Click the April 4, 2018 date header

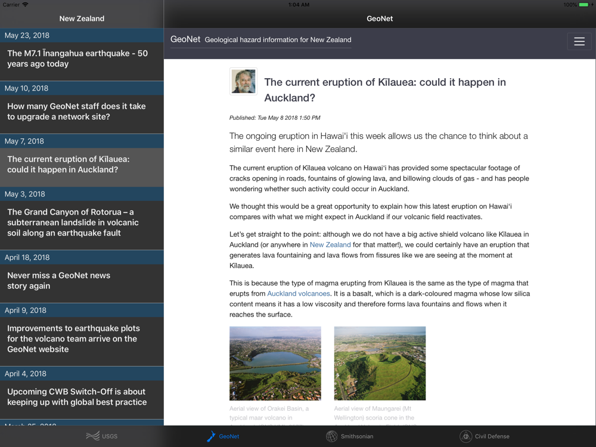click(x=82, y=374)
